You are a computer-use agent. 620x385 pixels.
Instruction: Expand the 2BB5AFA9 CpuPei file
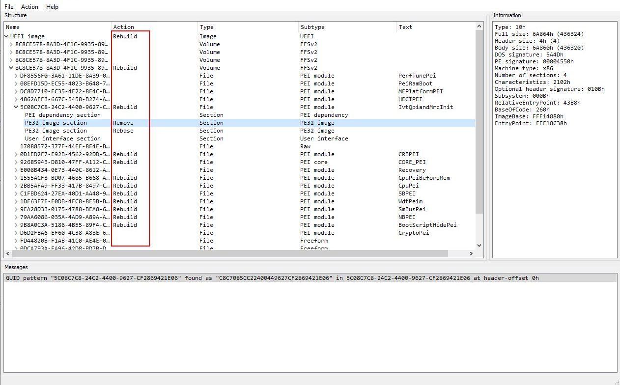(17, 186)
